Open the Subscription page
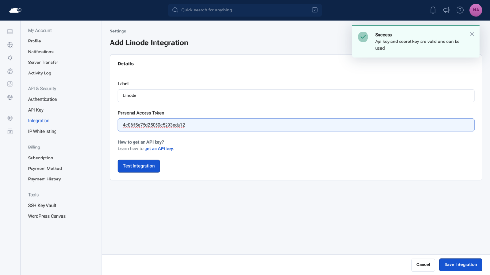 [x=40, y=158]
